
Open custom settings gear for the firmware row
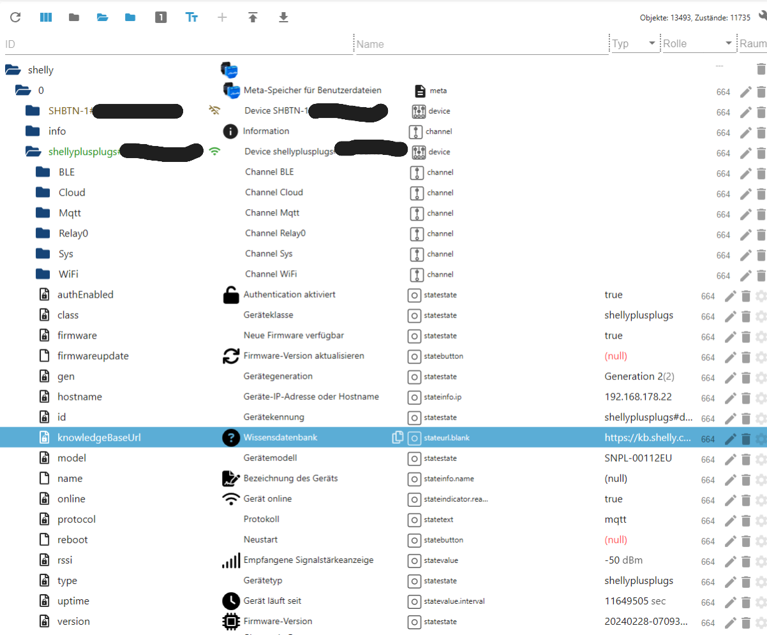point(761,337)
